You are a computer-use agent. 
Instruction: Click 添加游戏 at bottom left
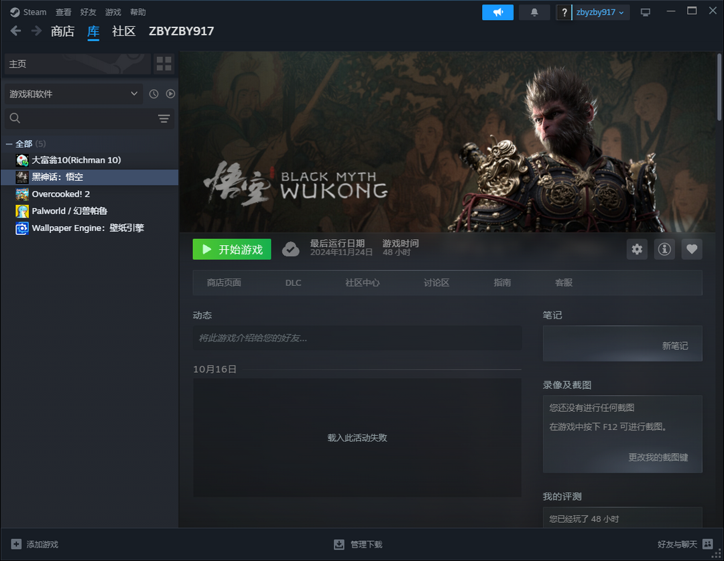click(35, 544)
